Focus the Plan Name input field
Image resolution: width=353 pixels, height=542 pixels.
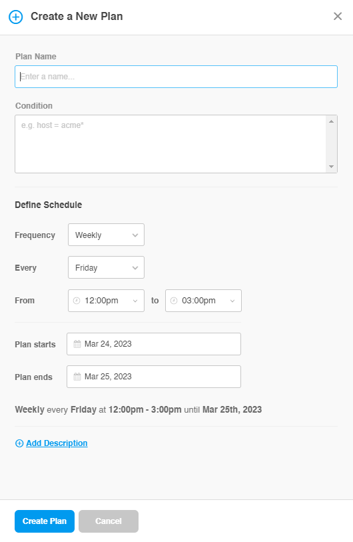176,77
